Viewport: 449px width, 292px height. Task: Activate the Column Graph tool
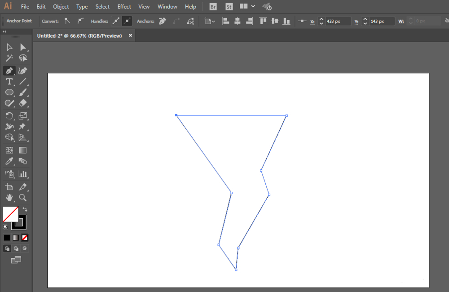(22, 174)
